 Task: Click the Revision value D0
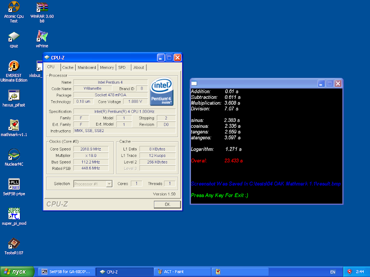click(x=166, y=124)
